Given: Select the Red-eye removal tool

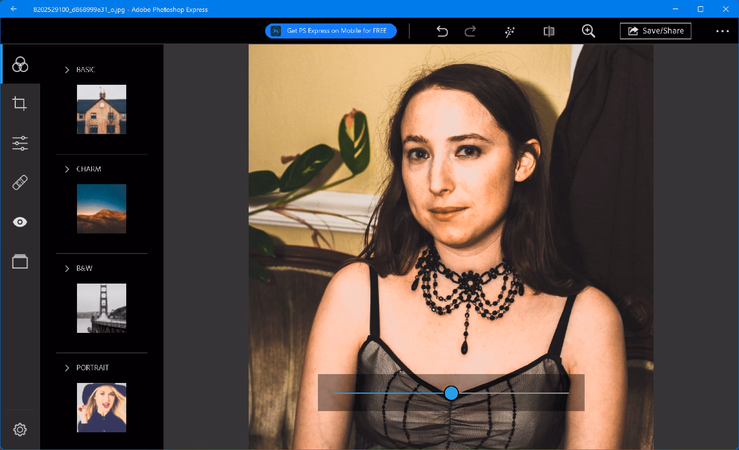Looking at the screenshot, I should tap(20, 222).
